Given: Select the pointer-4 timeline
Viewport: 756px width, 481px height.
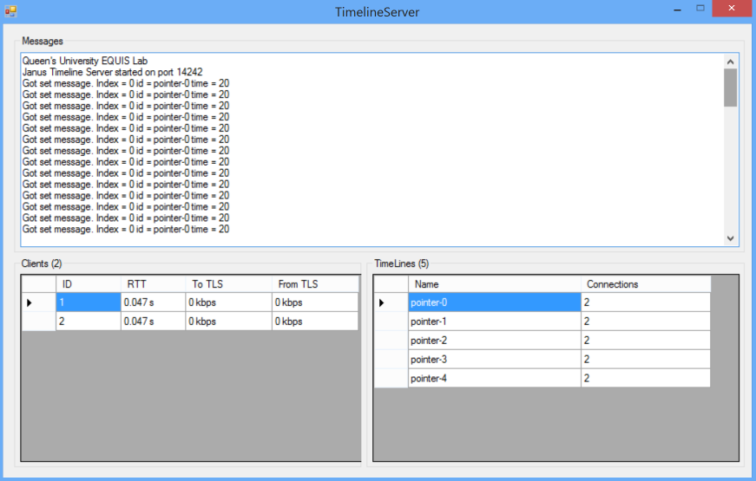Looking at the screenshot, I should coord(495,378).
